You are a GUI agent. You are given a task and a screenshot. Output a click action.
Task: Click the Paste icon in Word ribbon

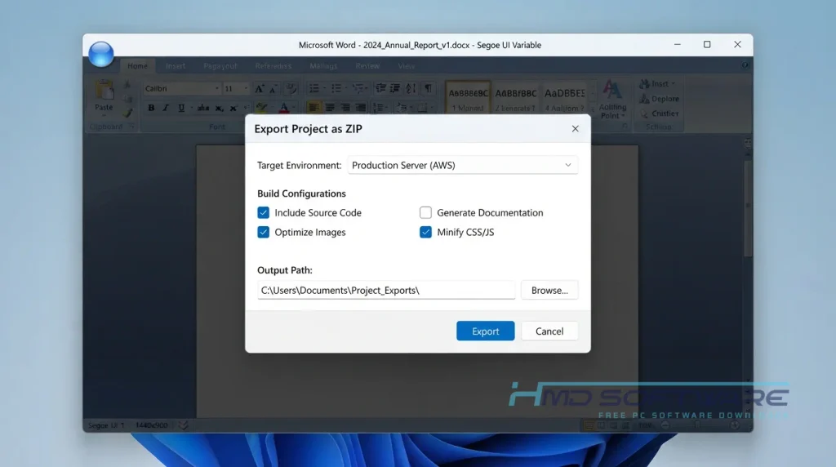[x=104, y=90]
